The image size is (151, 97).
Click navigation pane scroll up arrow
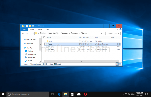40,37
